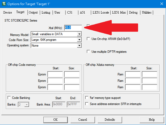Viewport: 166px width, 125px height.
Task: Switch to the Output tab
Action: click(33, 13)
